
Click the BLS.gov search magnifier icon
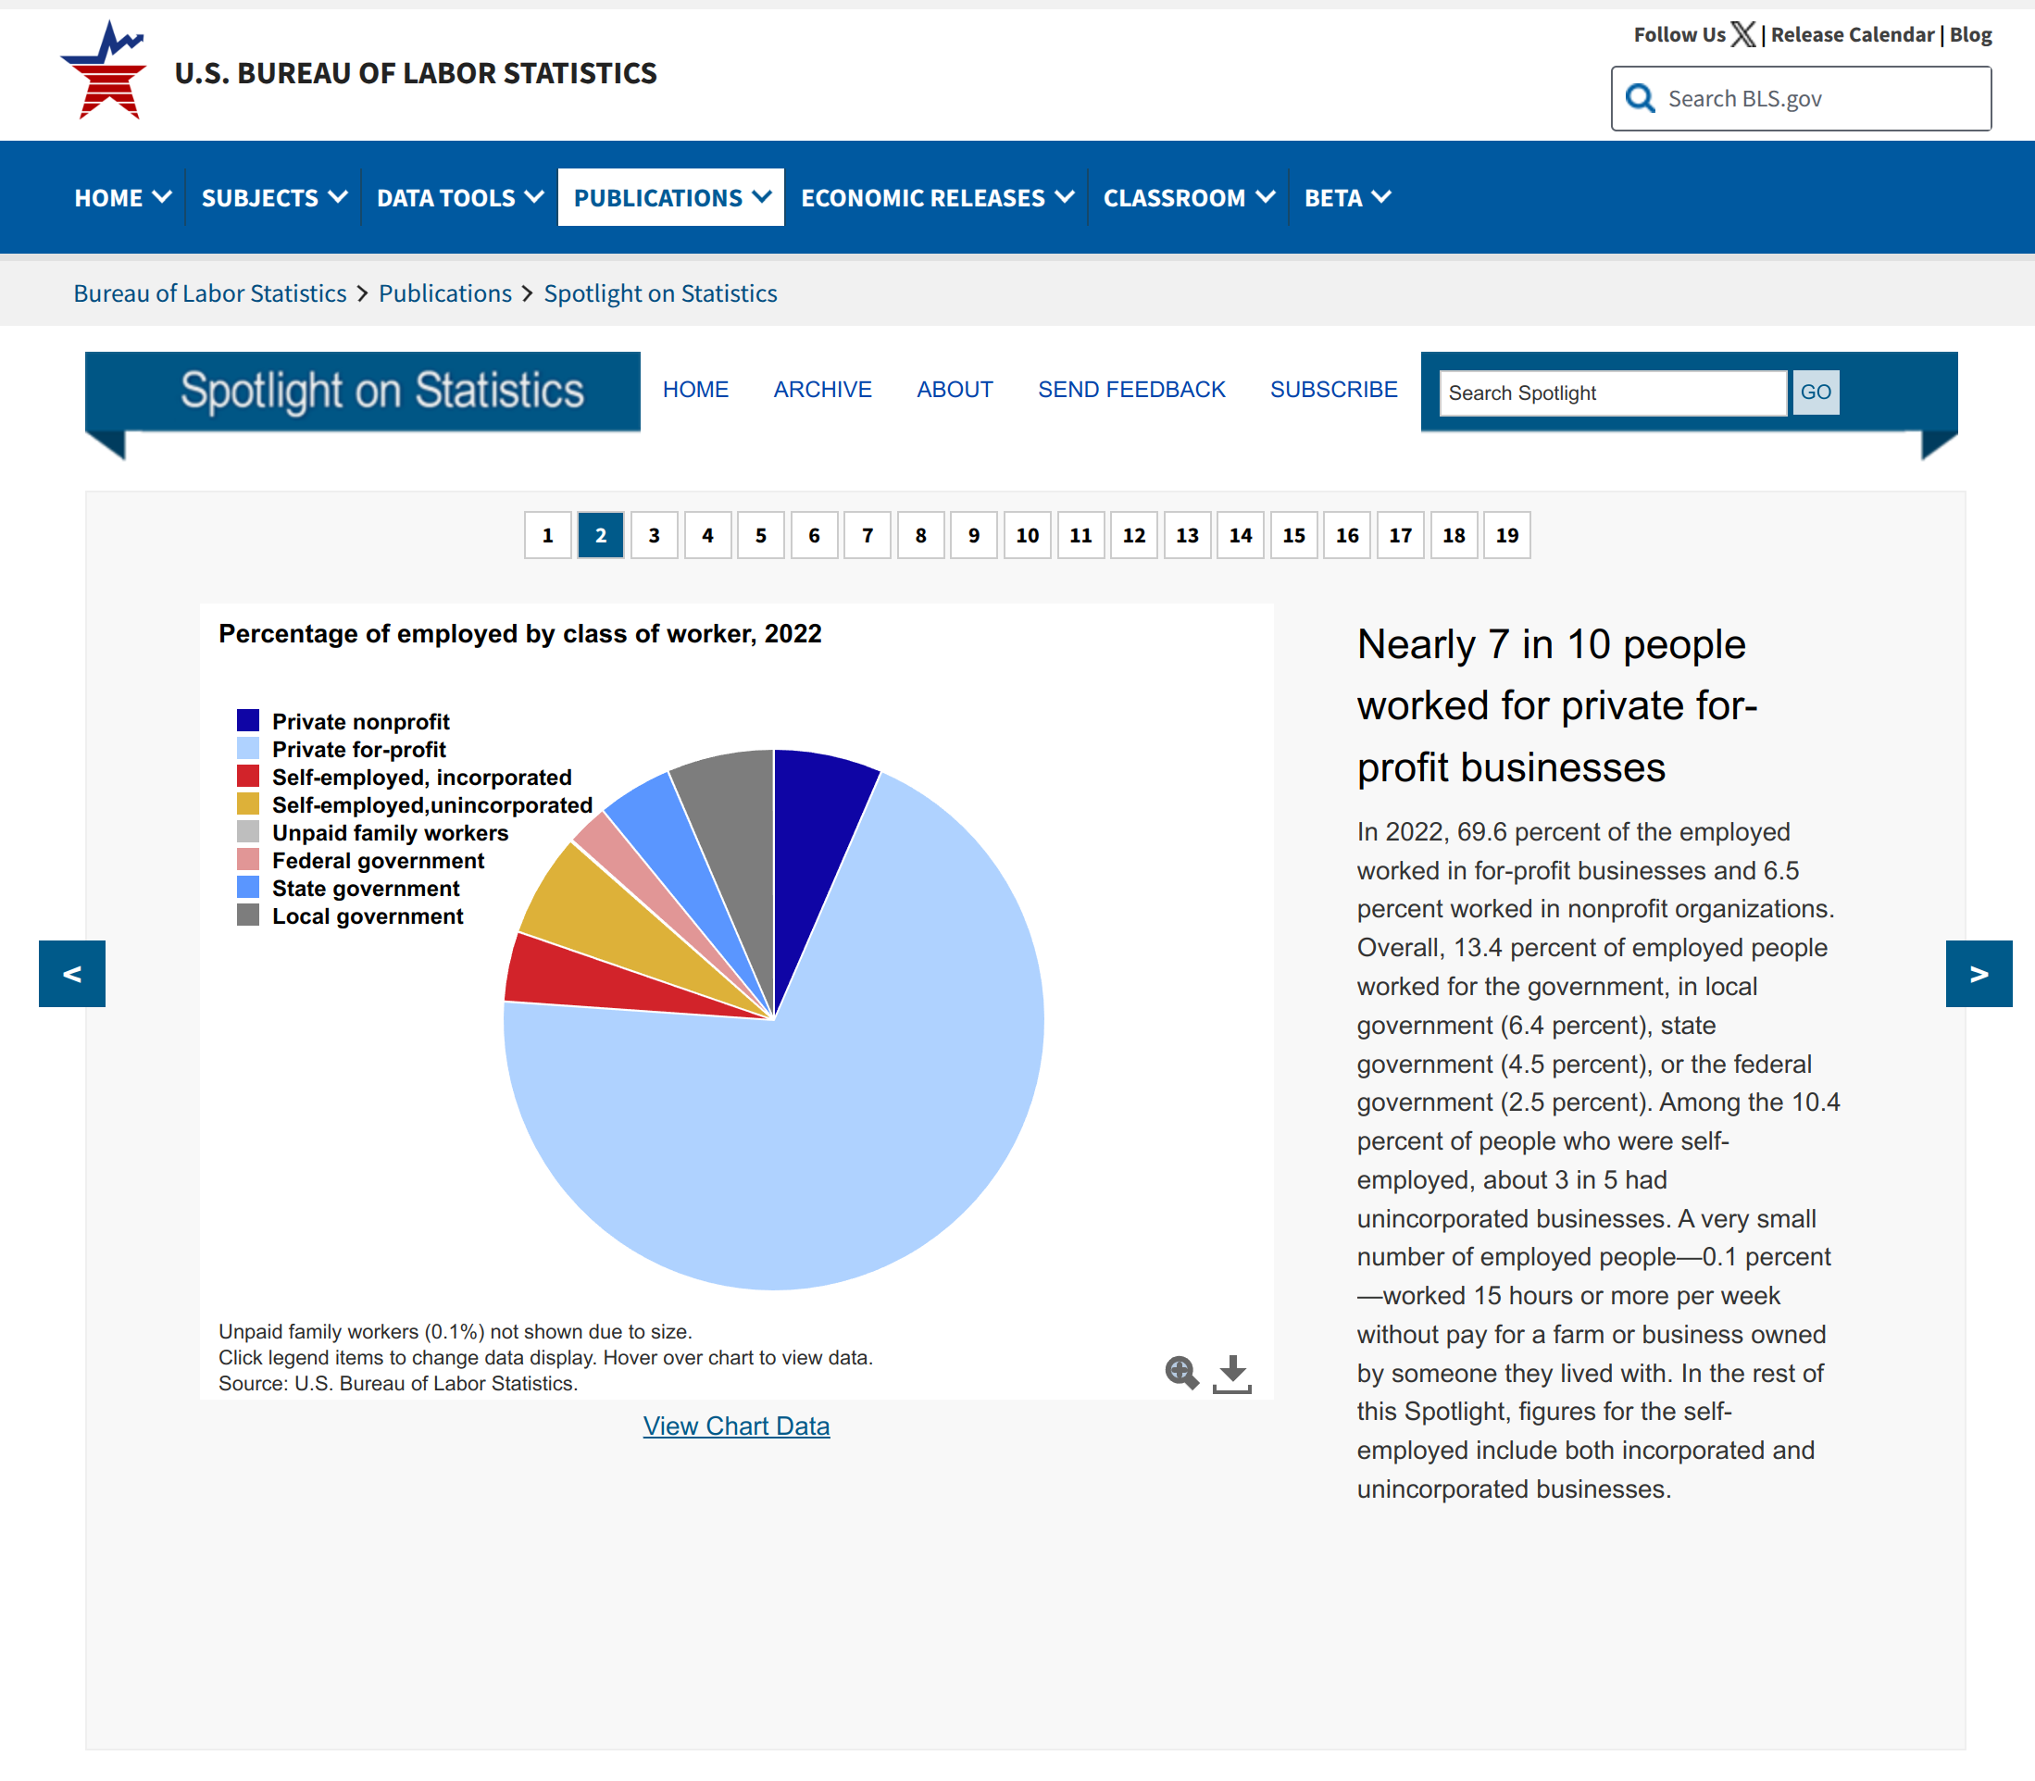(1640, 98)
